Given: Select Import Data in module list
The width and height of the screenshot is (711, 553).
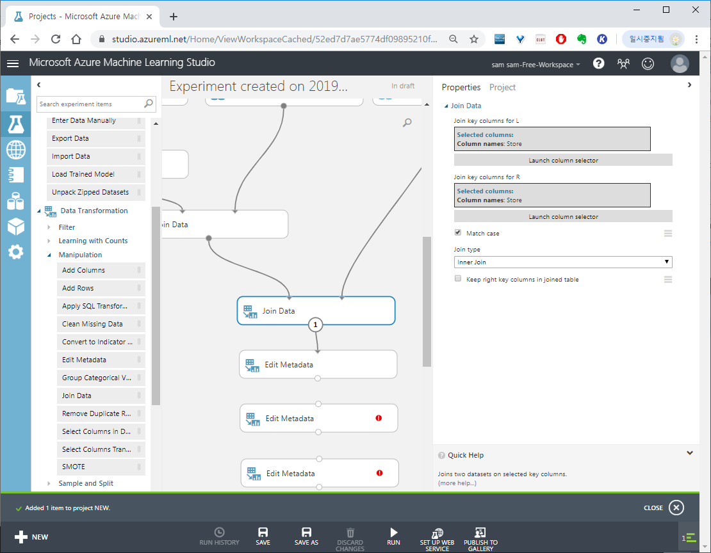Looking at the screenshot, I should coord(95,156).
